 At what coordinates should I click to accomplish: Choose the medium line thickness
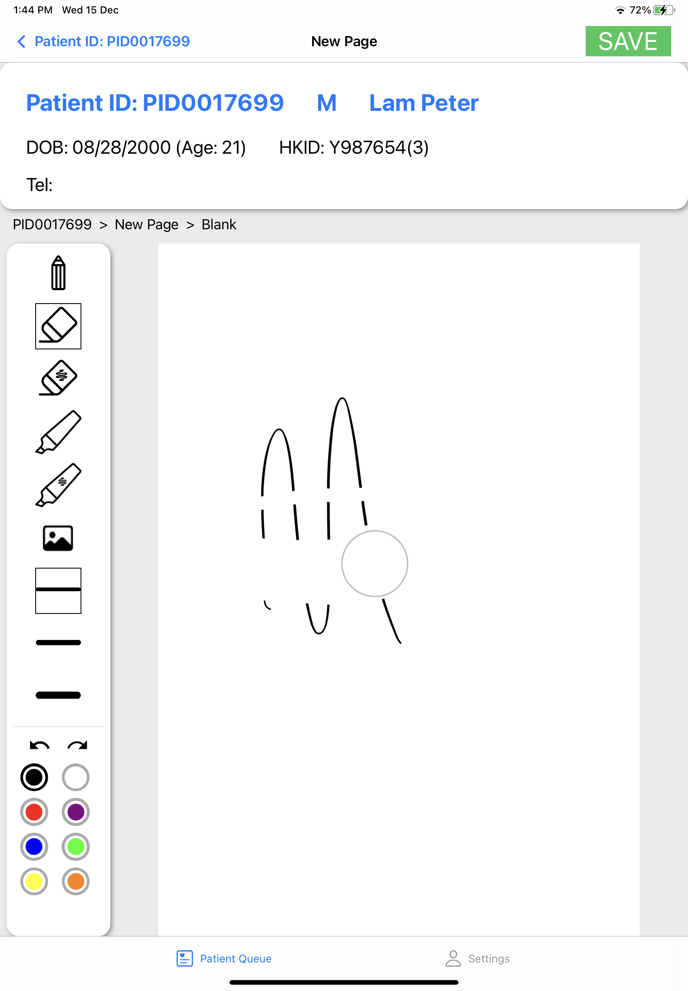tap(58, 642)
